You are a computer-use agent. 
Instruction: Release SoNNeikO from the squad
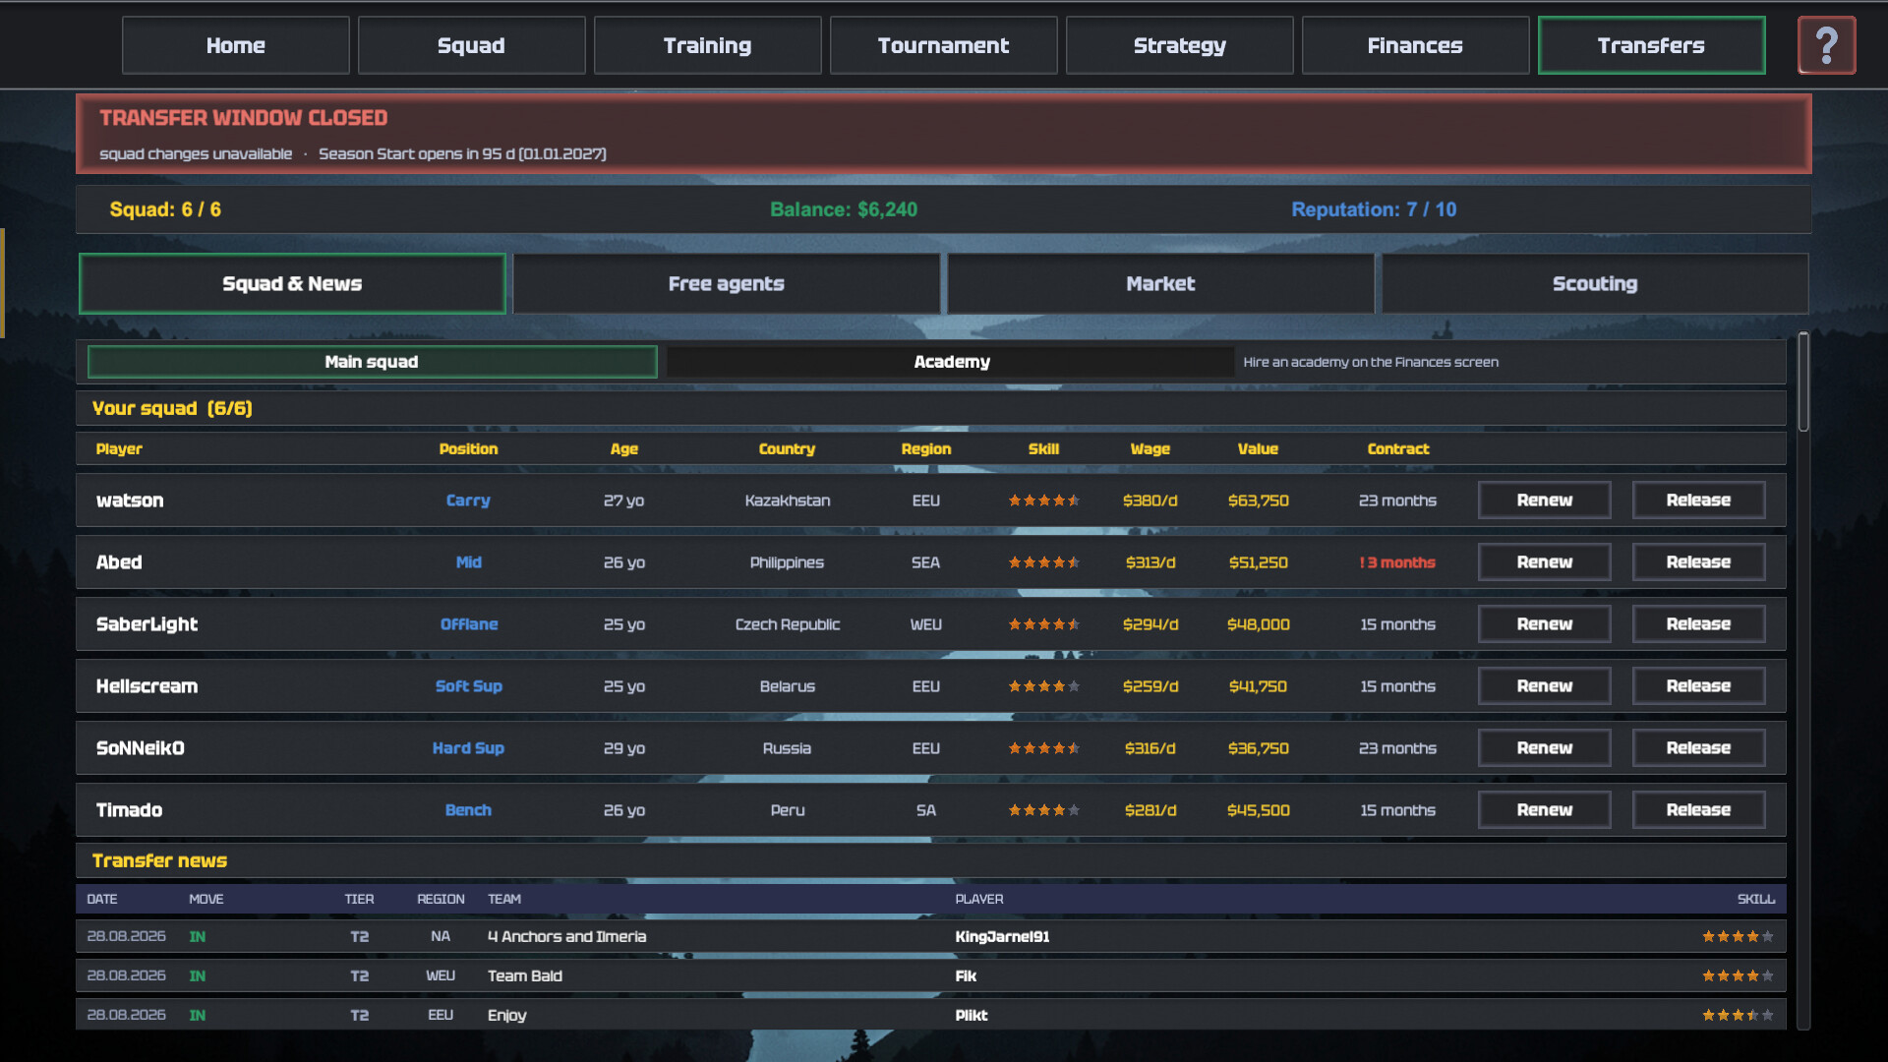tap(1698, 748)
